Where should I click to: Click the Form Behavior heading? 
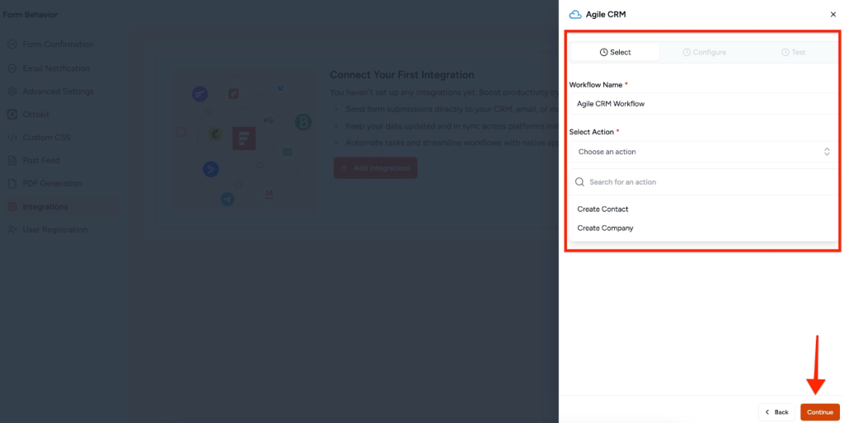[x=30, y=15]
